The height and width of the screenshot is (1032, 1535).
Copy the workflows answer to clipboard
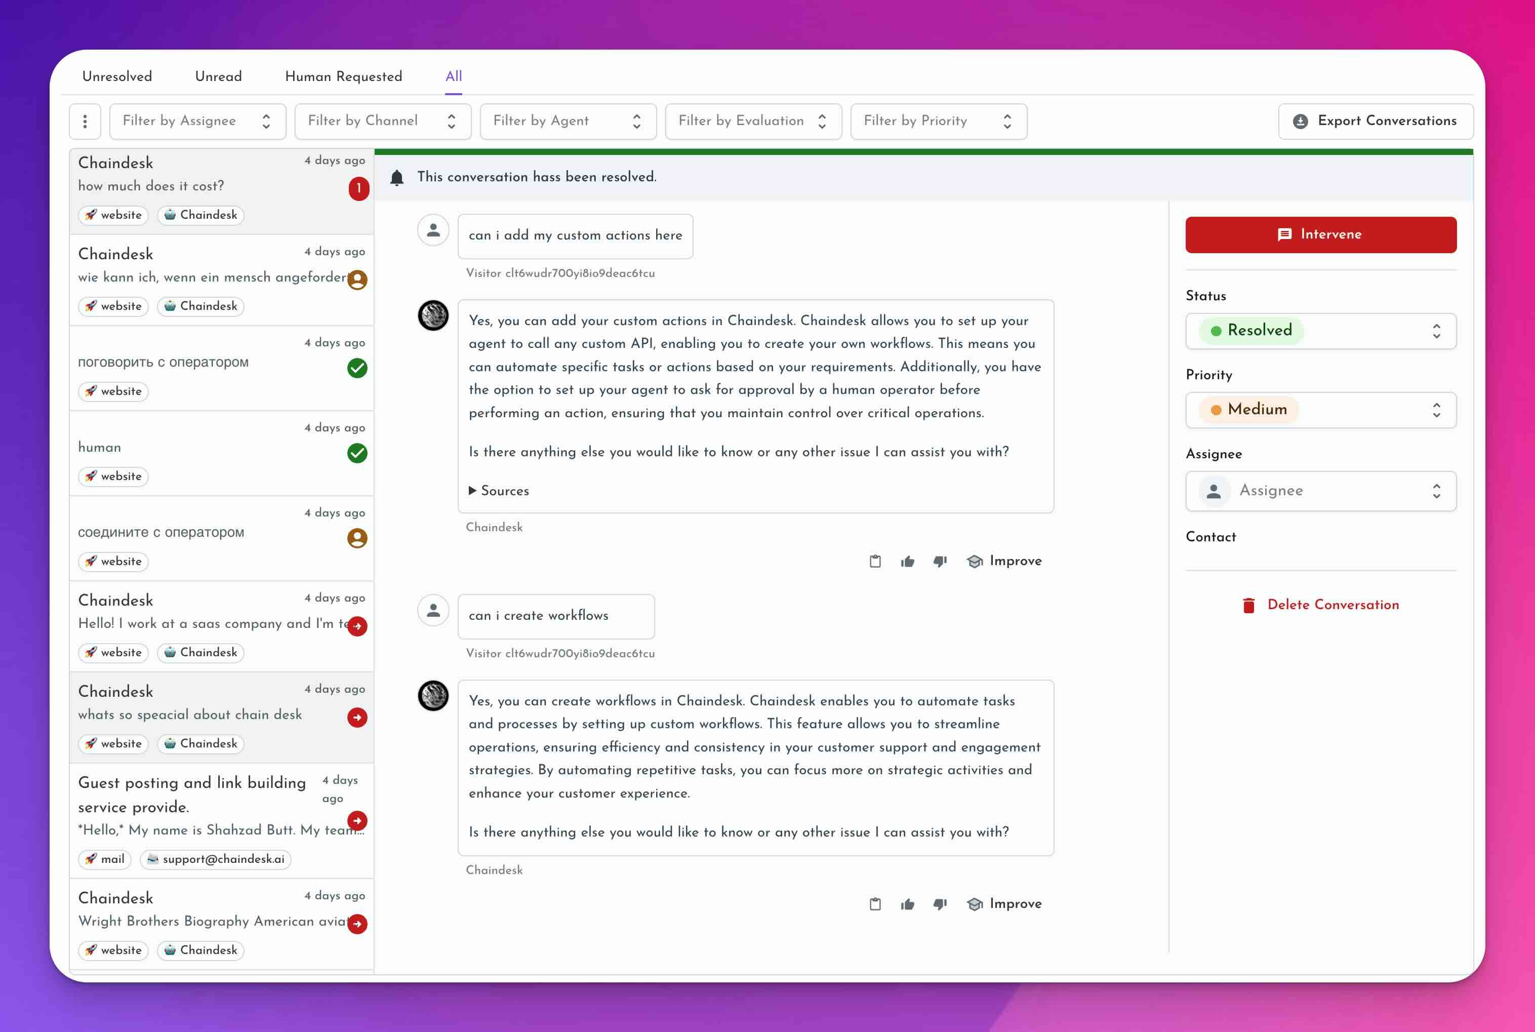coord(875,904)
